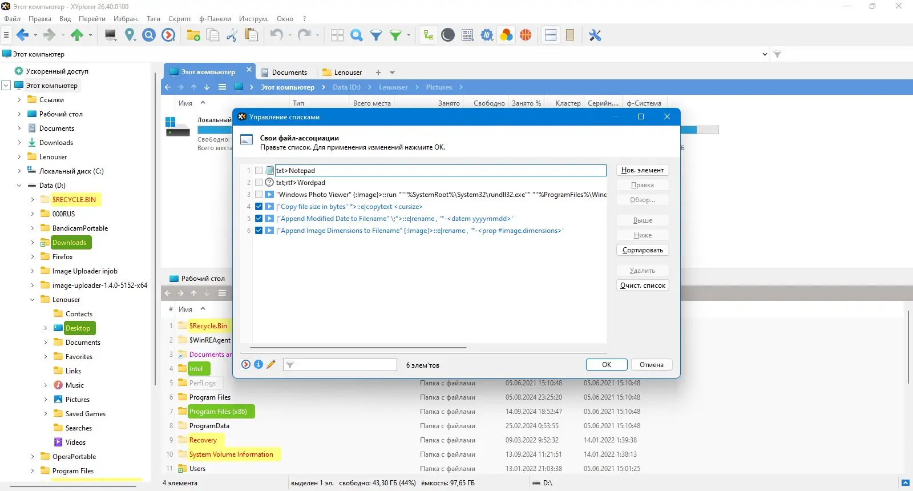Click the txt>Notepad edit field
The height and width of the screenshot is (491, 913).
pos(441,171)
